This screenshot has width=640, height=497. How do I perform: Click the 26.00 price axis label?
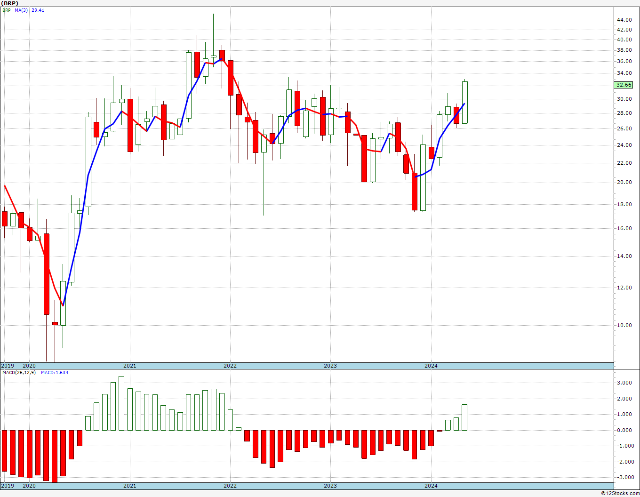point(624,128)
